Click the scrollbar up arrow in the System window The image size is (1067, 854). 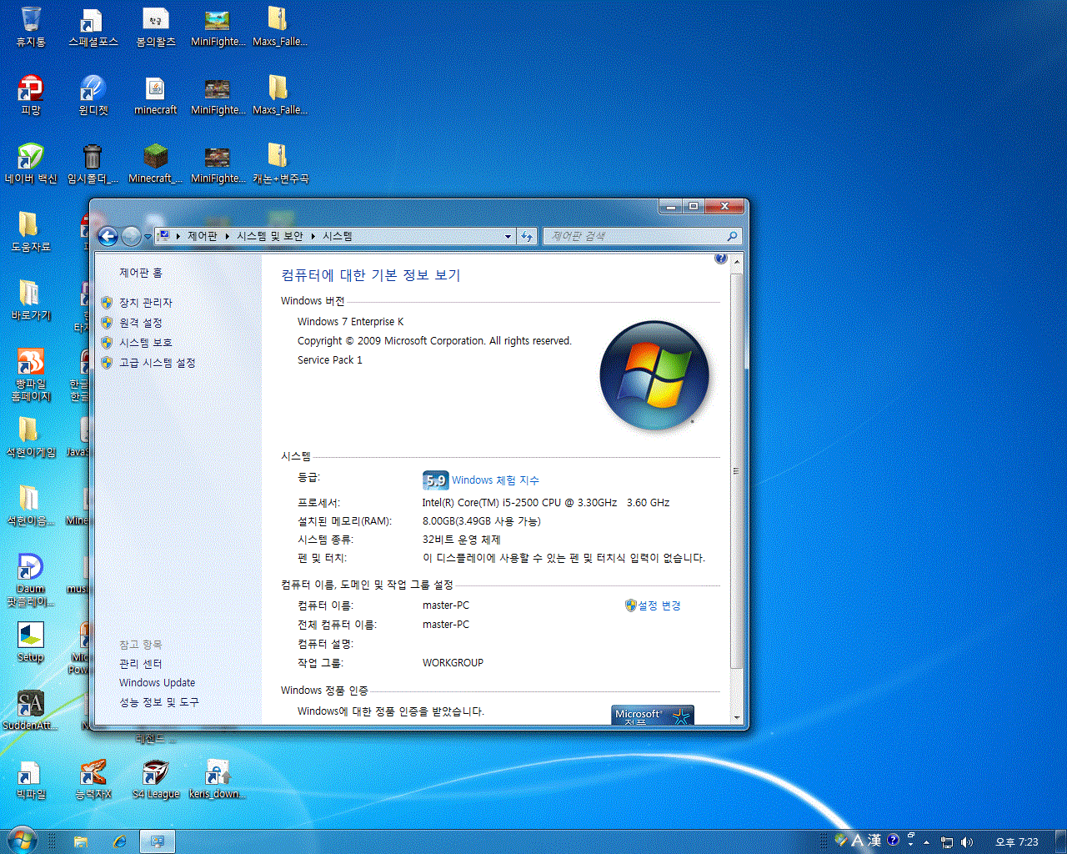point(736,262)
